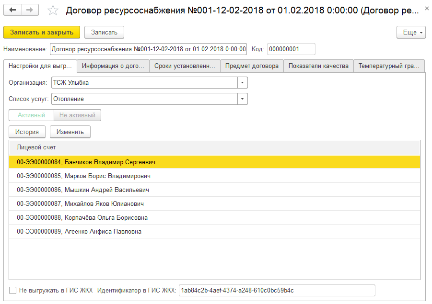
Task: Close the form with the X icon
Action: [x=427, y=9]
